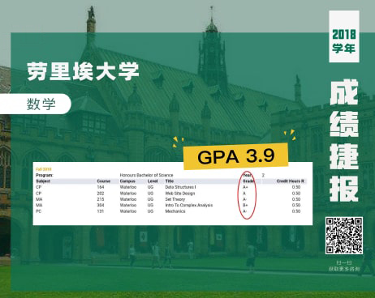Click Intro To Complex Analysis row
Screen dimensions: 375x298
pos(170,205)
